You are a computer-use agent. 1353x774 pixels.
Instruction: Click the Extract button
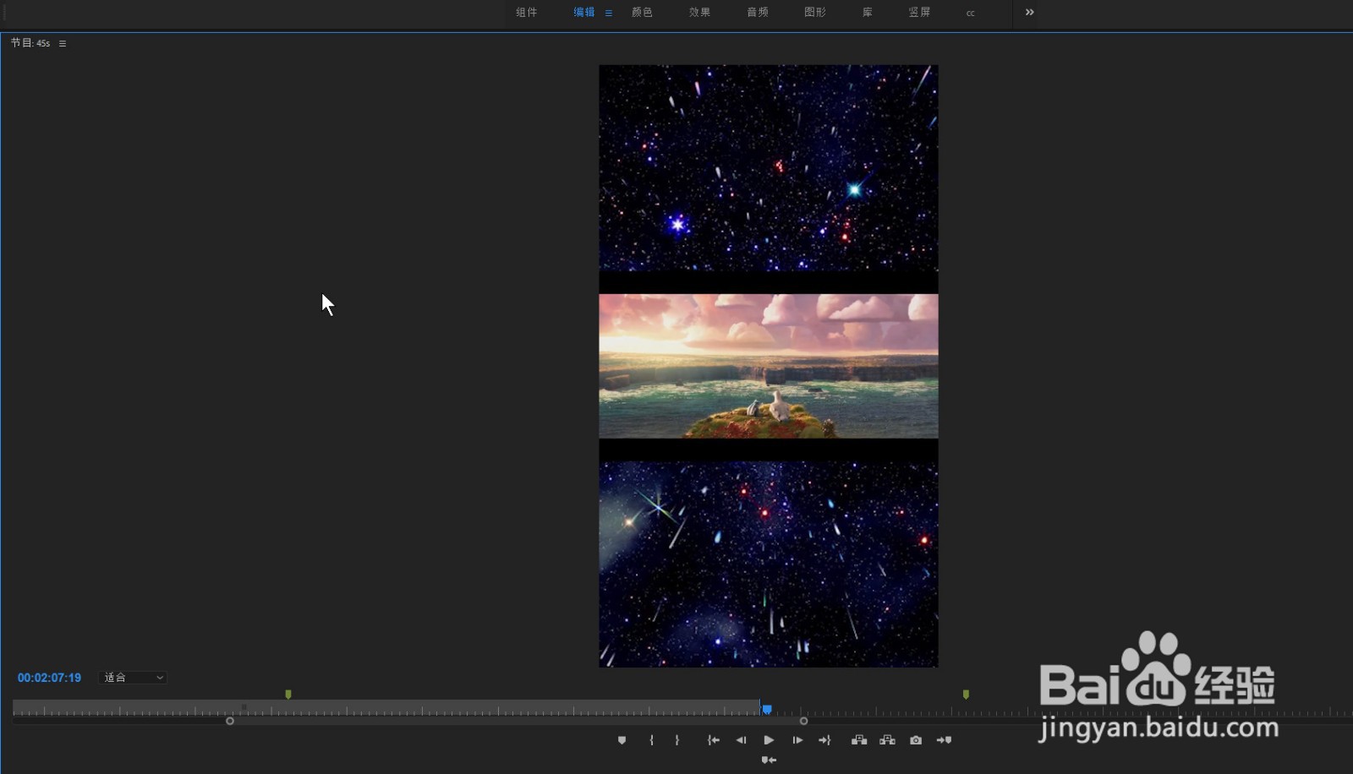887,740
